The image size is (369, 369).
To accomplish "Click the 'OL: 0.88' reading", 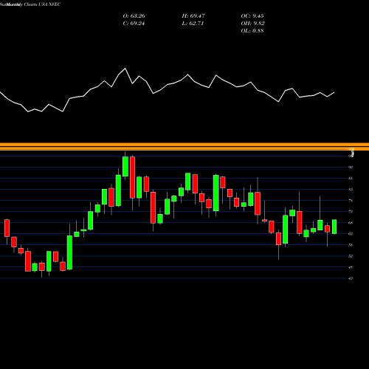I will tap(252, 31).
